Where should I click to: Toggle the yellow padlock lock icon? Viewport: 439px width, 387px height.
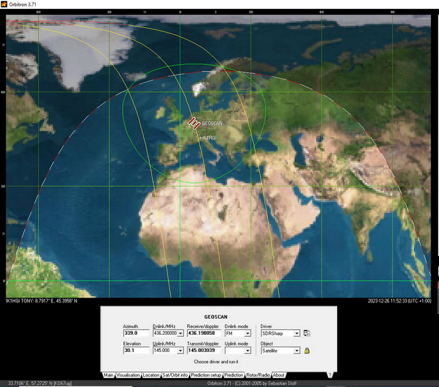[x=307, y=351]
